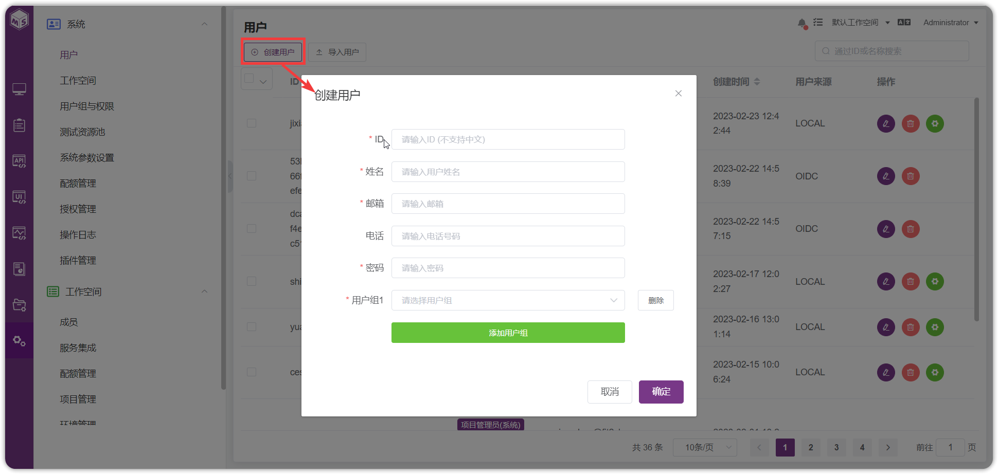Open 系统参数设置 in the sidebar
The image size is (998, 474).
click(x=87, y=158)
